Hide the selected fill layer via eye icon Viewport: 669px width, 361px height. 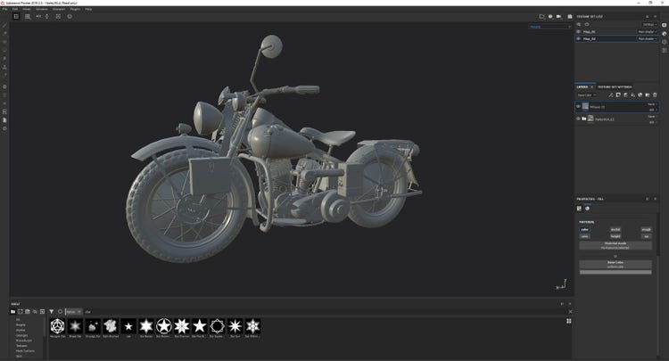pyautogui.click(x=579, y=107)
